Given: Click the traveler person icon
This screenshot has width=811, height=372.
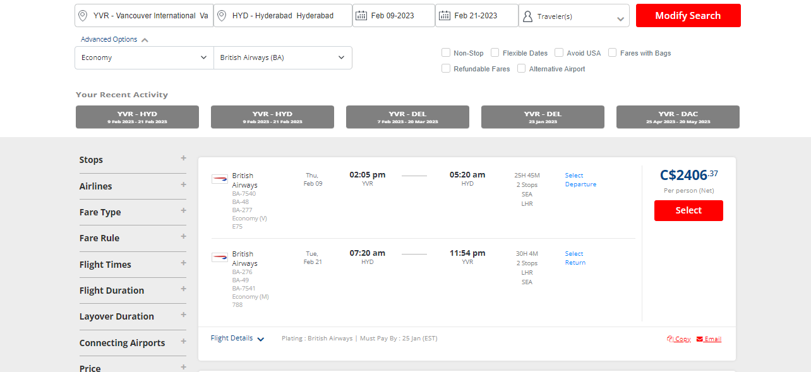Looking at the screenshot, I should [527, 16].
